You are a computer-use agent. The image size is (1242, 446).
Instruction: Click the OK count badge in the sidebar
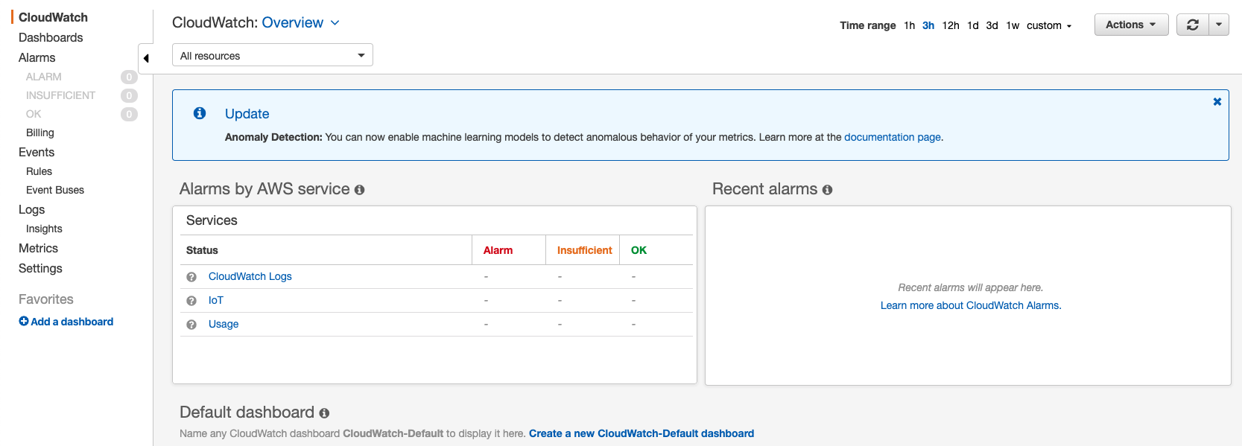[x=129, y=114]
